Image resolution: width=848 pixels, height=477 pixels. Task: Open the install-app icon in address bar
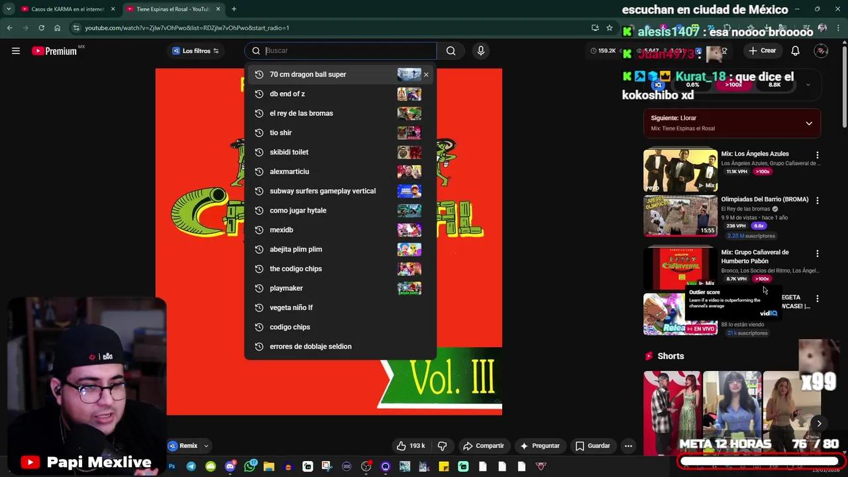point(595,28)
